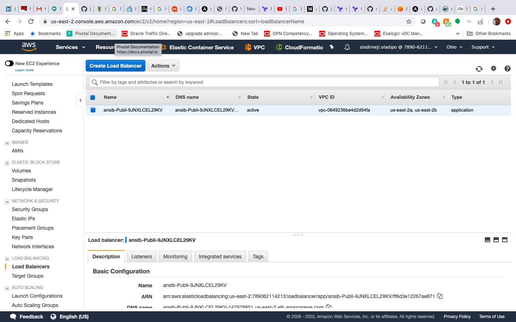516x322 pixels.
Task: Go to first page of results
Action: (x=446, y=82)
